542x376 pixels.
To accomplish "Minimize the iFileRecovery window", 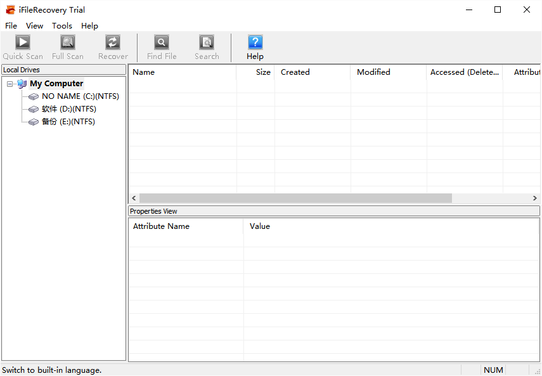I will click(x=469, y=10).
